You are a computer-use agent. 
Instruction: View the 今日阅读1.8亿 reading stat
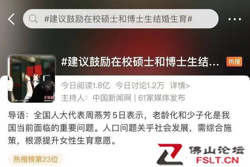86,86
